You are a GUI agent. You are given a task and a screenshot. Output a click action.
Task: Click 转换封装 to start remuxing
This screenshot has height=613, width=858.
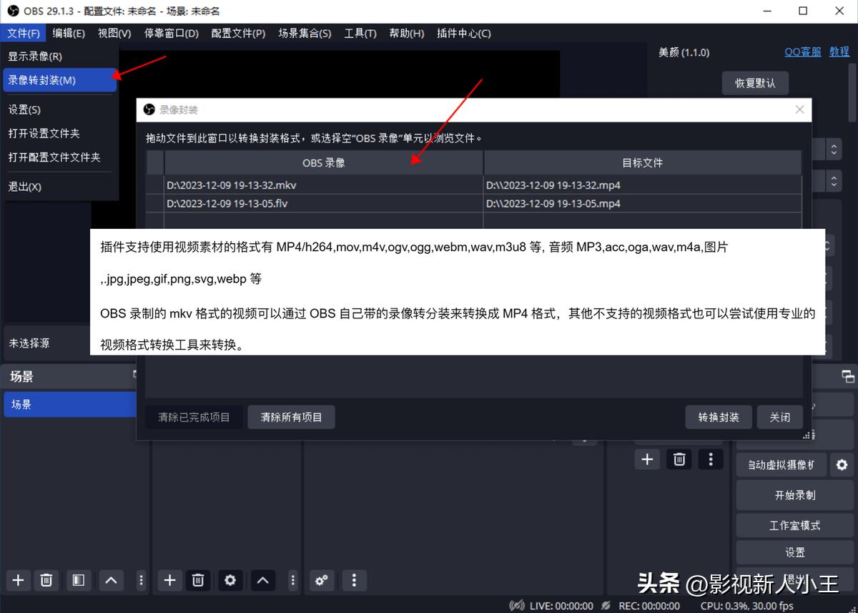(719, 417)
